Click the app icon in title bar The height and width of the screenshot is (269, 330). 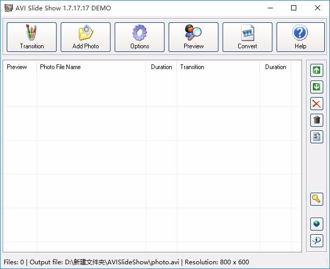[x=9, y=8]
